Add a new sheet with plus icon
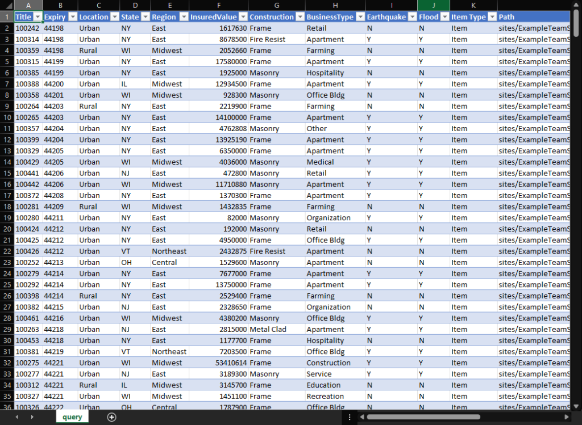This screenshot has width=582, height=425. pos(112,417)
